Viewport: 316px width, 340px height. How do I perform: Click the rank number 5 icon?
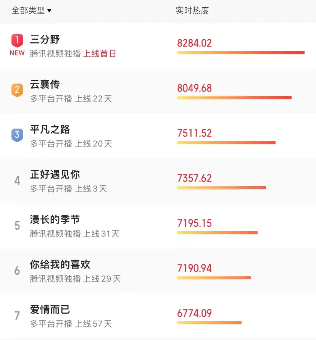pyautogui.click(x=17, y=226)
